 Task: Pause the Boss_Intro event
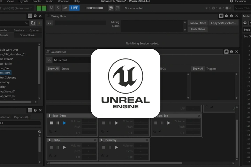tap(58, 123)
